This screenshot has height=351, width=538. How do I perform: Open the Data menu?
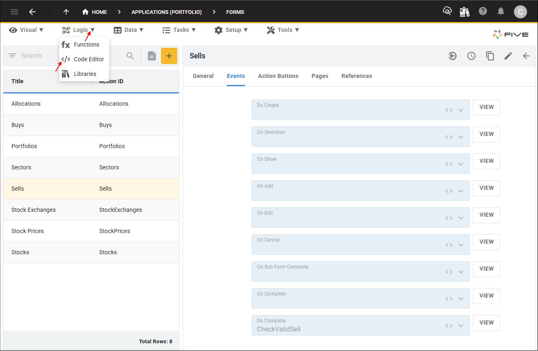pyautogui.click(x=129, y=30)
